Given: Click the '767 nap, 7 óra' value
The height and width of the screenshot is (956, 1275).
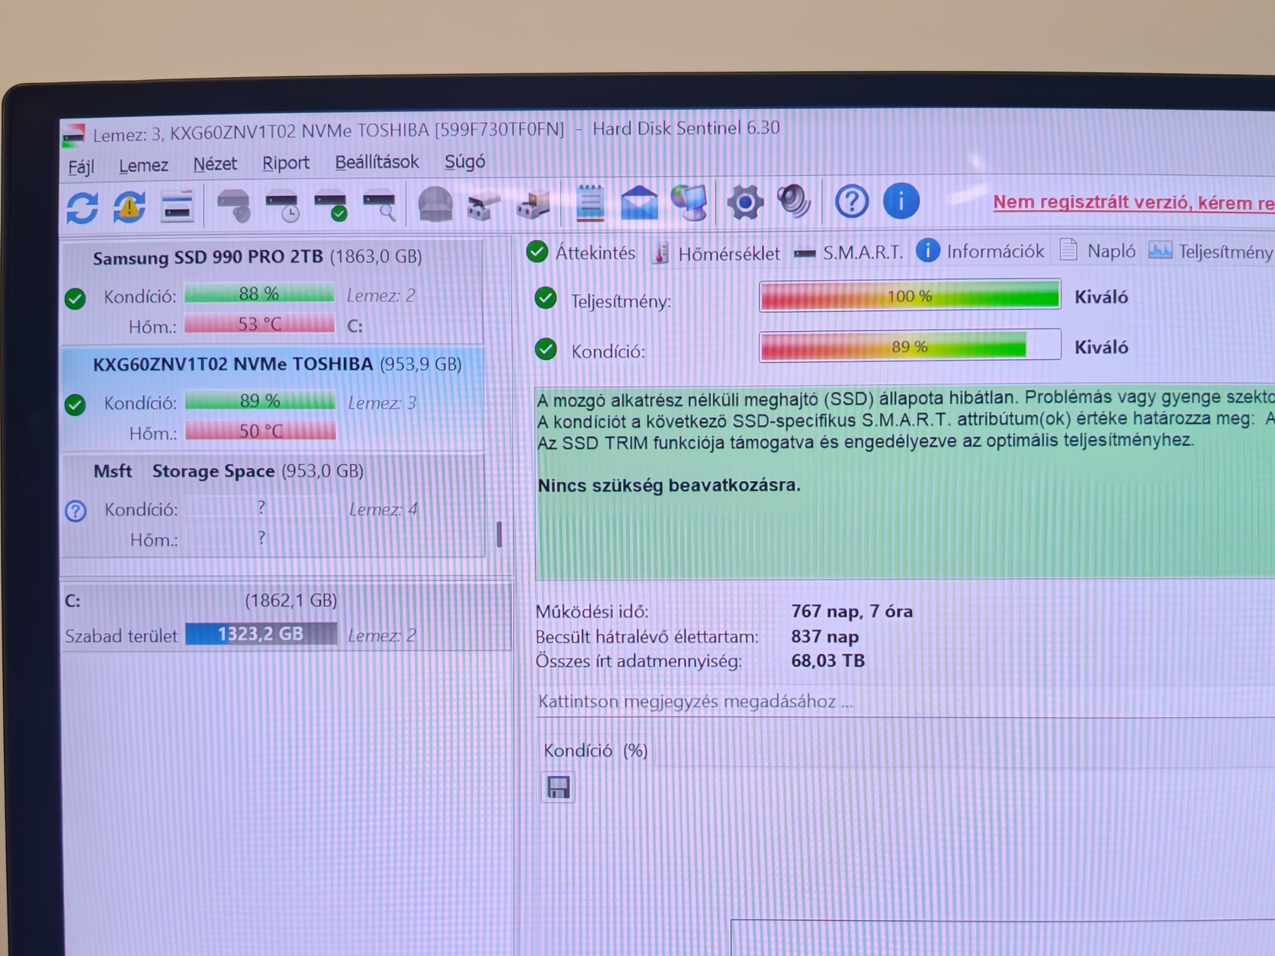Looking at the screenshot, I should [852, 611].
